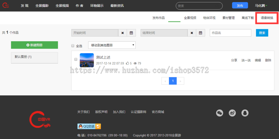Click 分享 on the 测试上述 row
The height and width of the screenshot is (139, 279).
coord(234,60)
